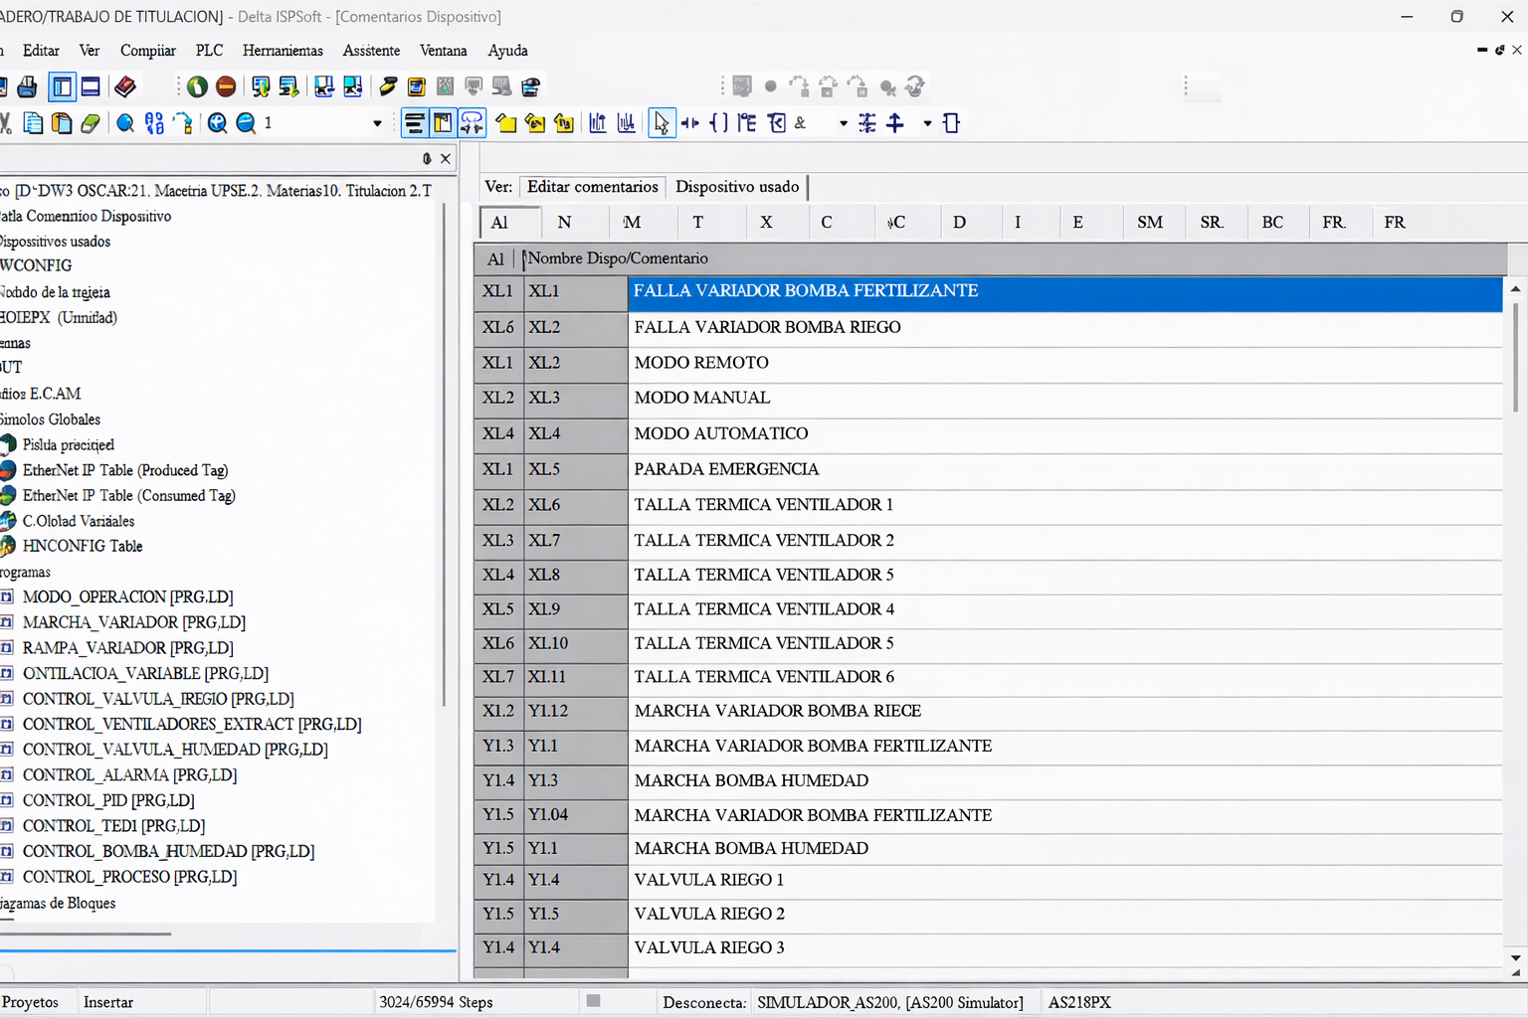Insert a contact with the contact tool

[x=689, y=123]
